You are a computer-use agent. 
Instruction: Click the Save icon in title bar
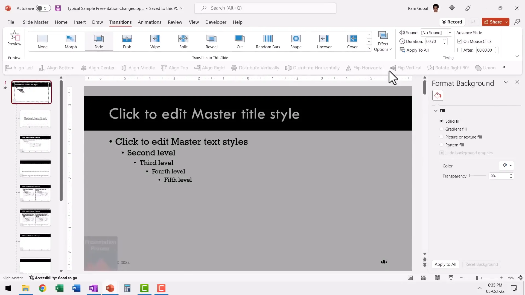point(58,8)
